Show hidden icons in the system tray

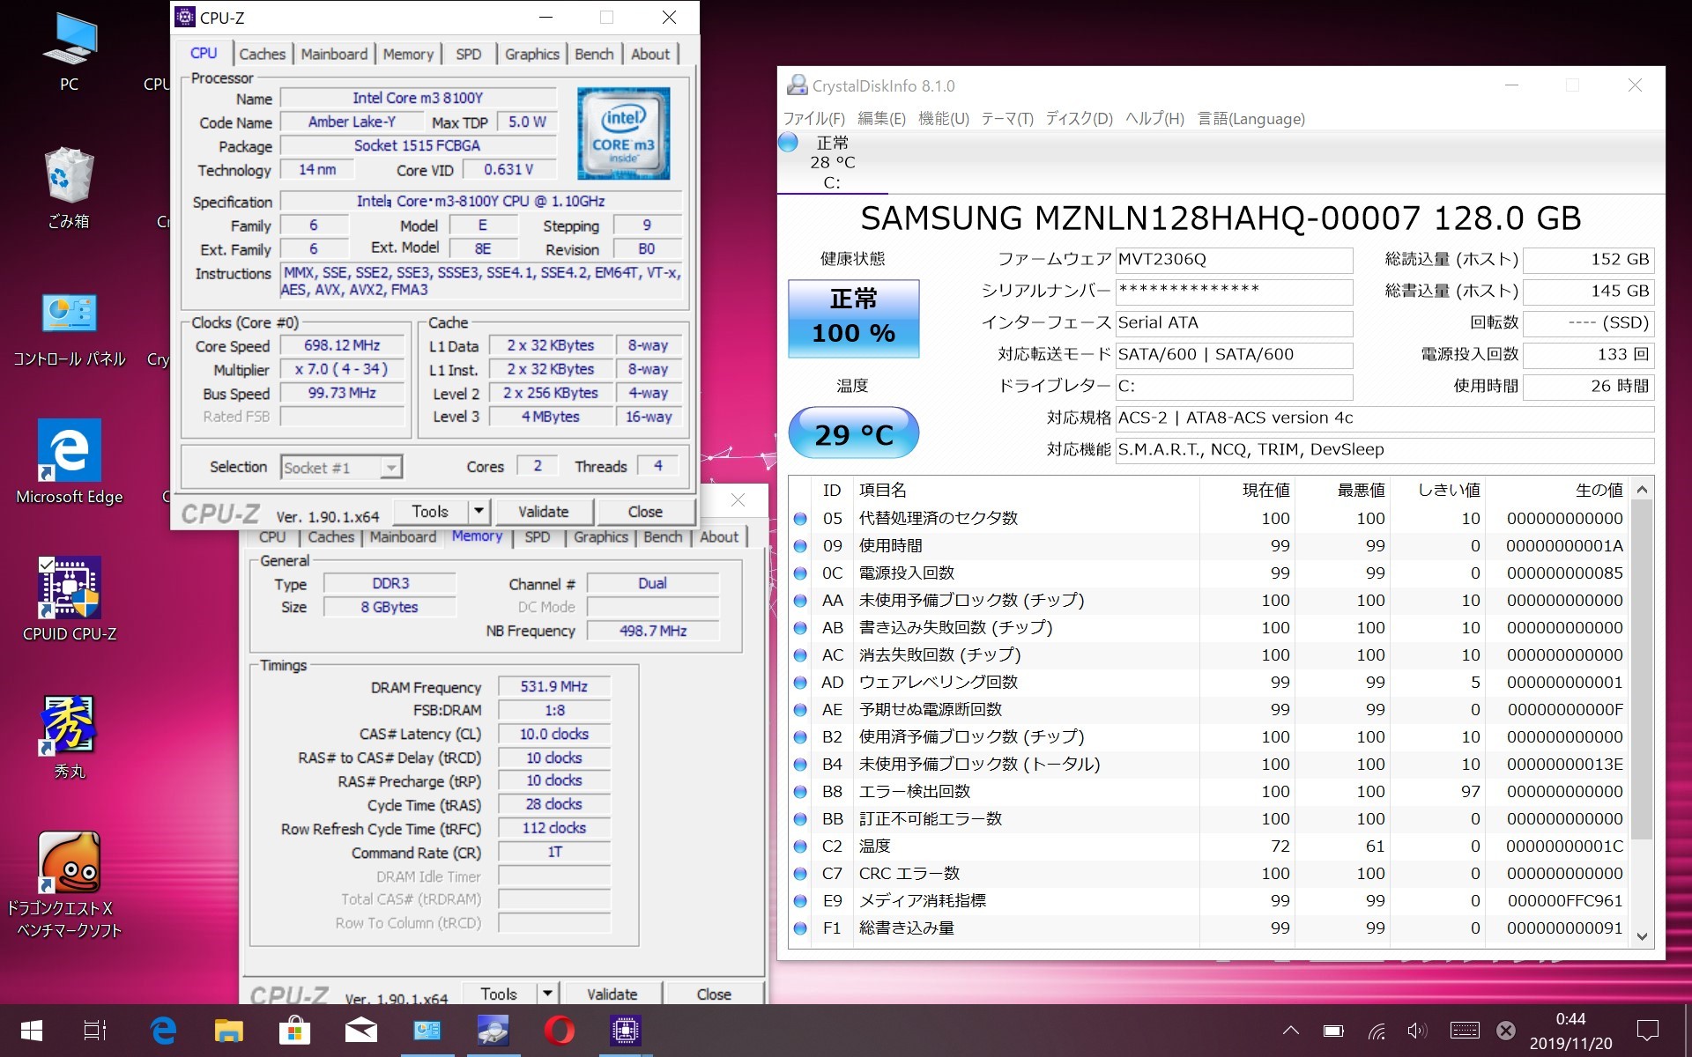pyautogui.click(x=1290, y=1030)
